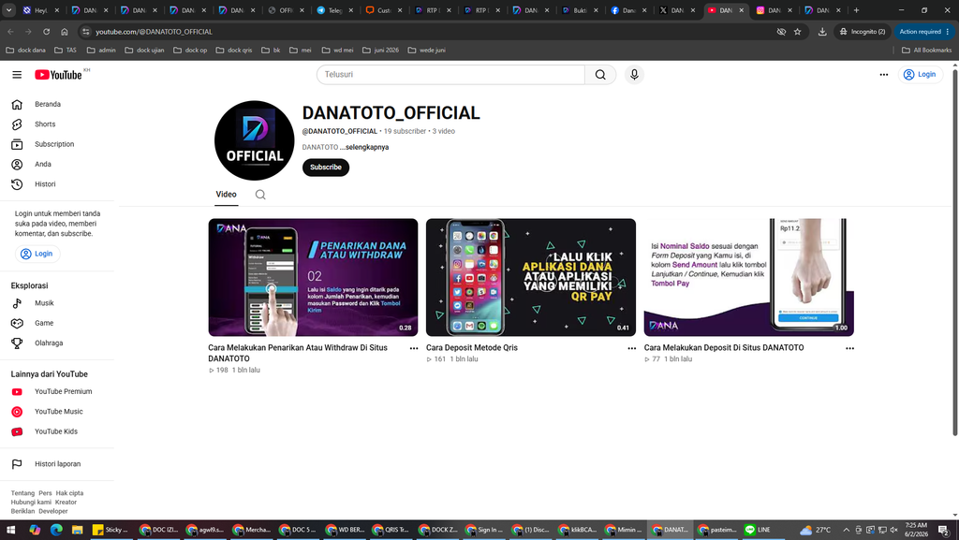This screenshot has width=959, height=540.
Task: Open options menu for Deposit Metode Qris video
Action: coord(632,348)
